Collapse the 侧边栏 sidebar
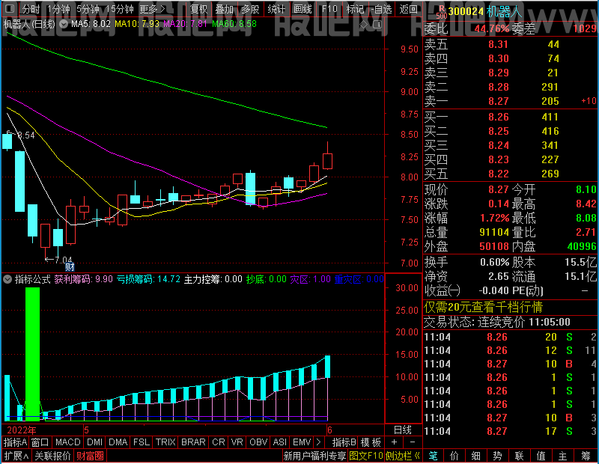The height and width of the screenshot is (464, 599). click(x=403, y=456)
